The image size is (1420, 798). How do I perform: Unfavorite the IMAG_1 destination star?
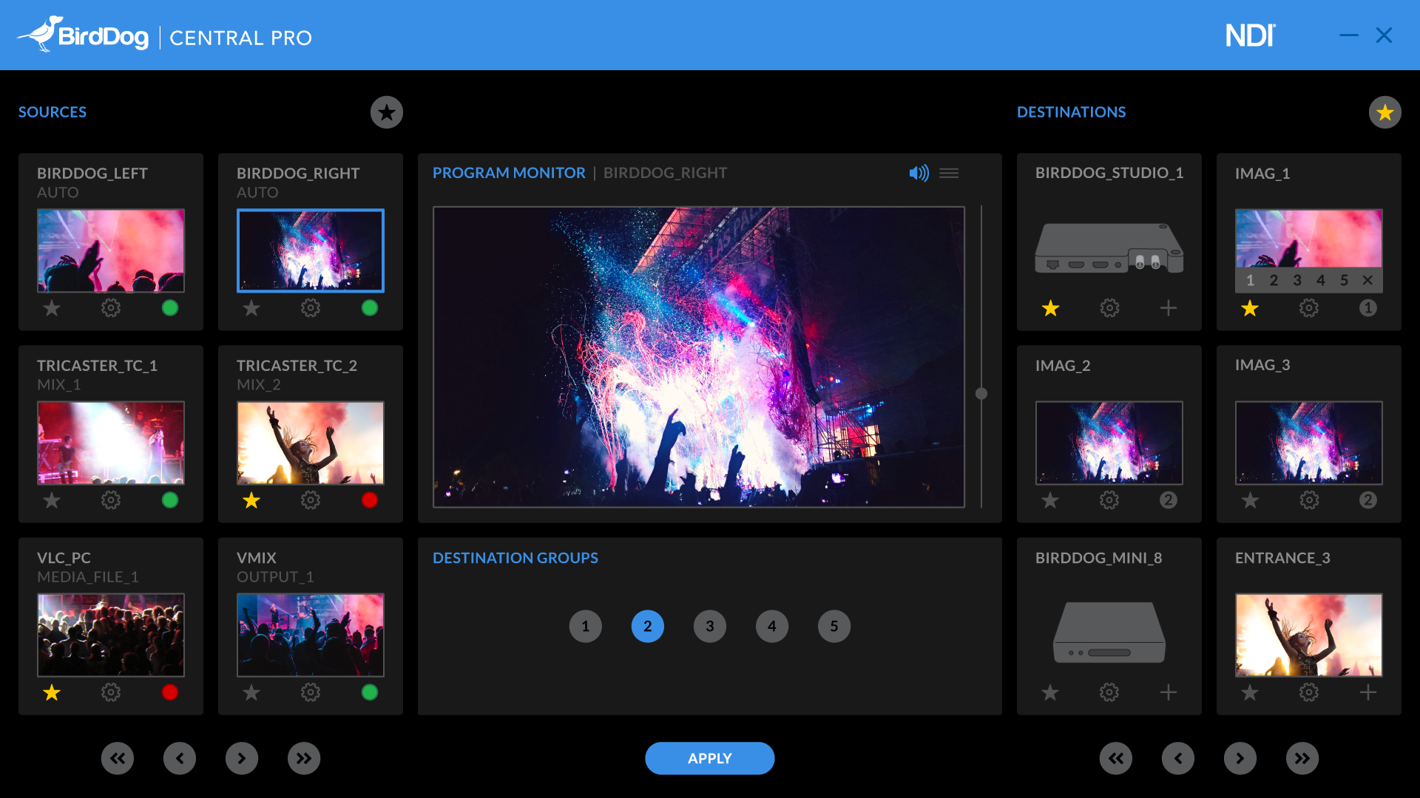pyautogui.click(x=1250, y=308)
